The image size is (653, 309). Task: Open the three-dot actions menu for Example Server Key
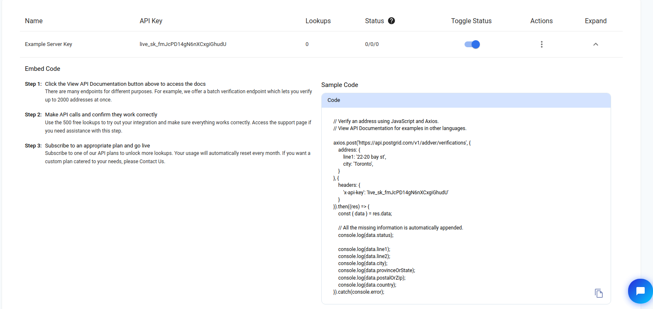pyautogui.click(x=541, y=44)
